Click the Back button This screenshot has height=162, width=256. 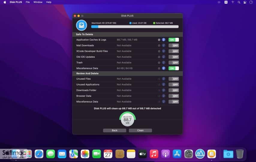(x=115, y=130)
